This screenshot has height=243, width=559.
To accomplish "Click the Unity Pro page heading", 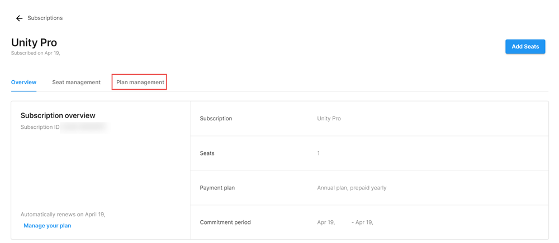I will [34, 42].
